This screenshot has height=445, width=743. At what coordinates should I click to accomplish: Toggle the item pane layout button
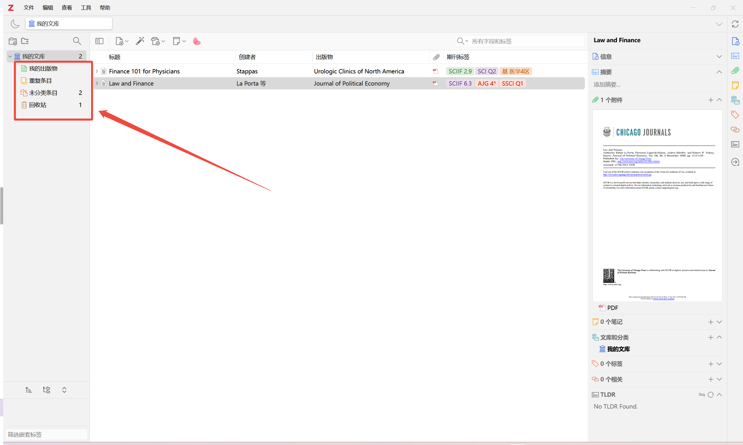[99, 41]
